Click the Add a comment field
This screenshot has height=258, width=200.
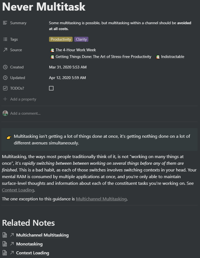[x=25, y=113]
